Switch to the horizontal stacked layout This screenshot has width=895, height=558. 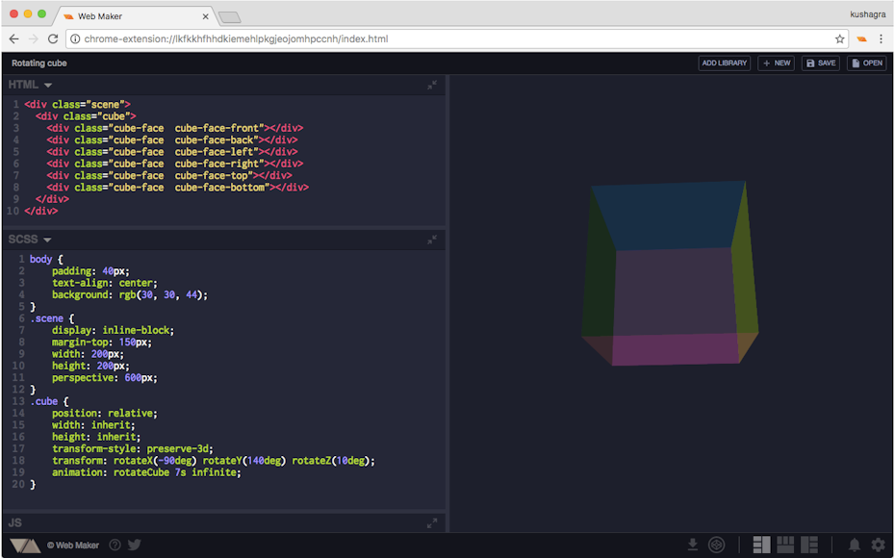click(x=787, y=545)
